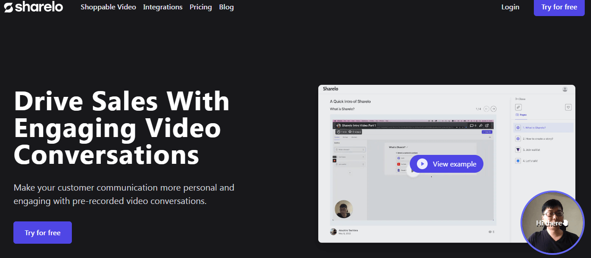591x258 pixels.
Task: Click the Sharelo logo in header
Action: (x=33, y=7)
